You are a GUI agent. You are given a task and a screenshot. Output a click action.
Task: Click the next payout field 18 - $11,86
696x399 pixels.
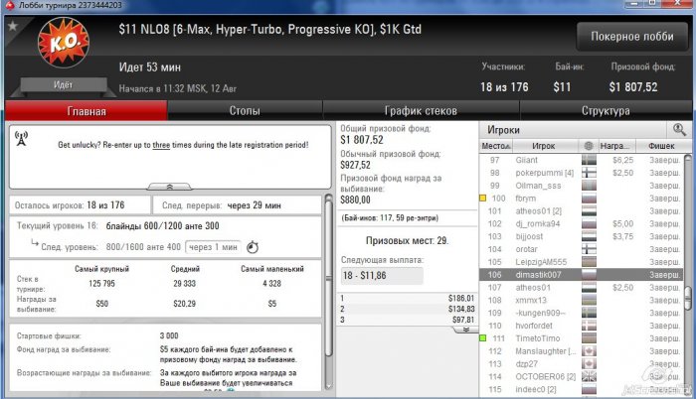(382, 276)
